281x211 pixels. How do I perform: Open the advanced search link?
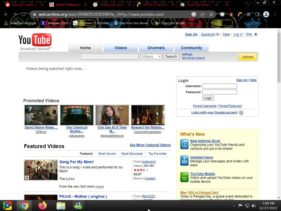click(x=193, y=58)
